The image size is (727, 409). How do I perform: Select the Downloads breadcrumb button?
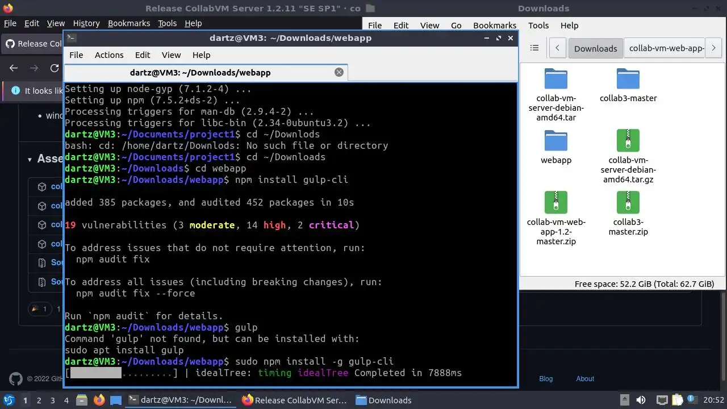[595, 48]
